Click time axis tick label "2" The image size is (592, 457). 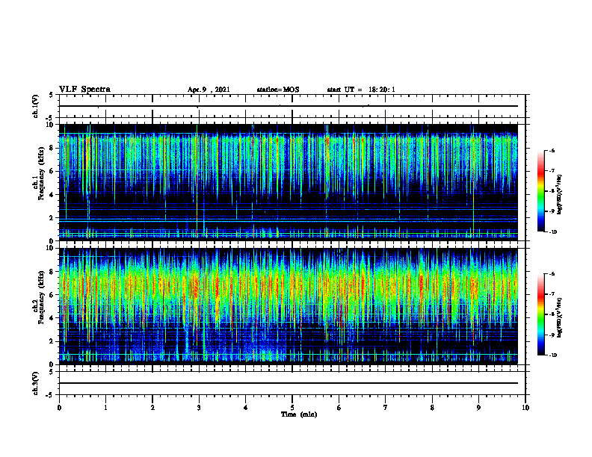tap(152, 408)
